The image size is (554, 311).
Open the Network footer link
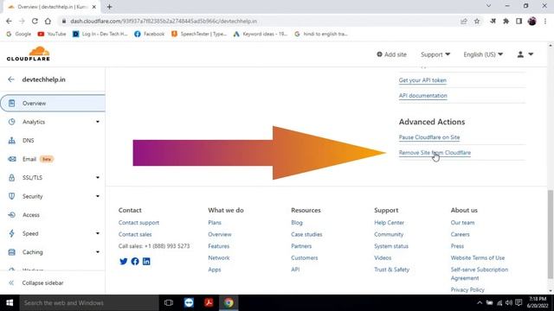coord(219,257)
